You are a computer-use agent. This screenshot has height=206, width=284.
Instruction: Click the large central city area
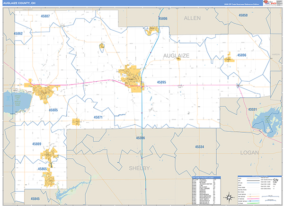(131, 78)
